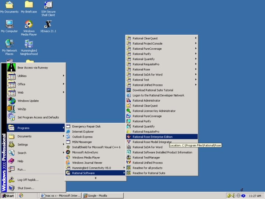
Task: Click the Start button
Action: tap(8, 196)
